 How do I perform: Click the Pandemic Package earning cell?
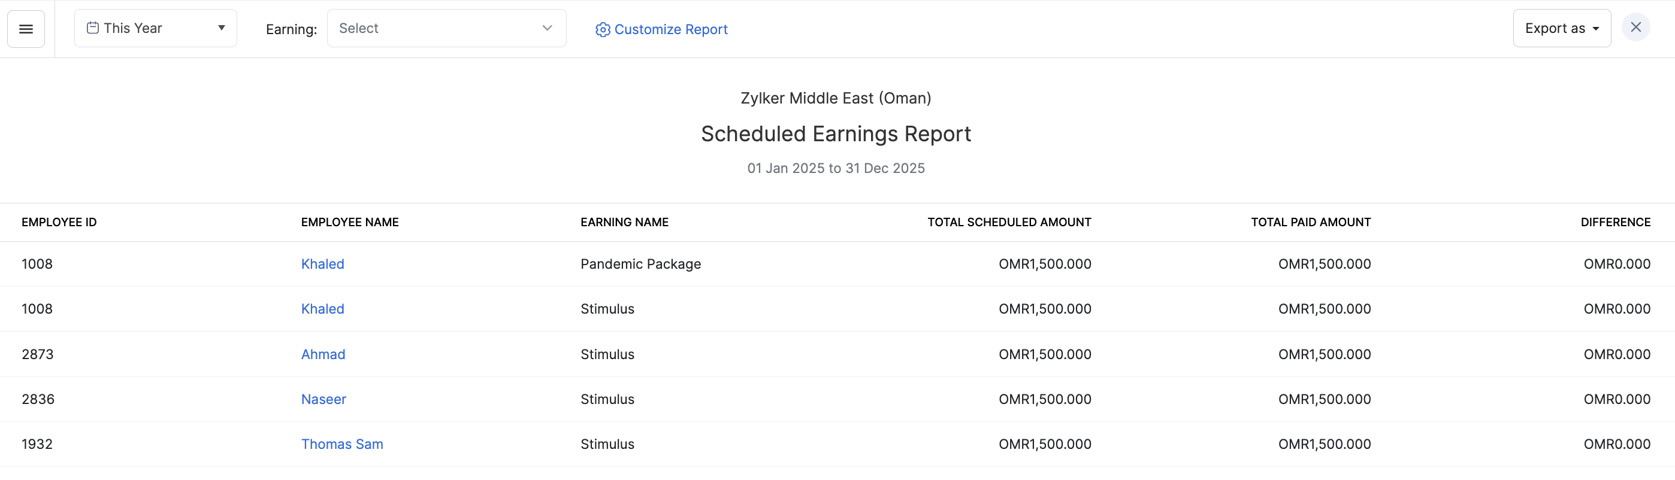click(x=640, y=265)
